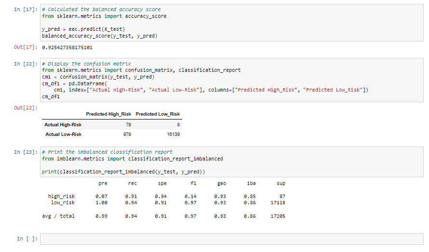Click the Predicted Low_Risk column header
The height and width of the screenshot is (252, 429).
pyautogui.click(x=158, y=114)
